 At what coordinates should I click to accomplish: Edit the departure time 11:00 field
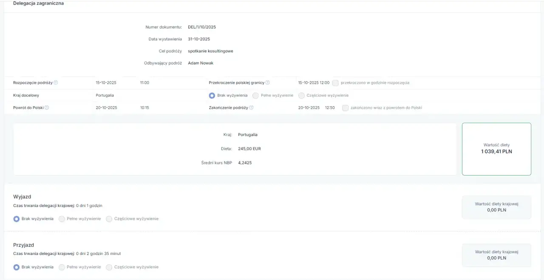(x=144, y=82)
